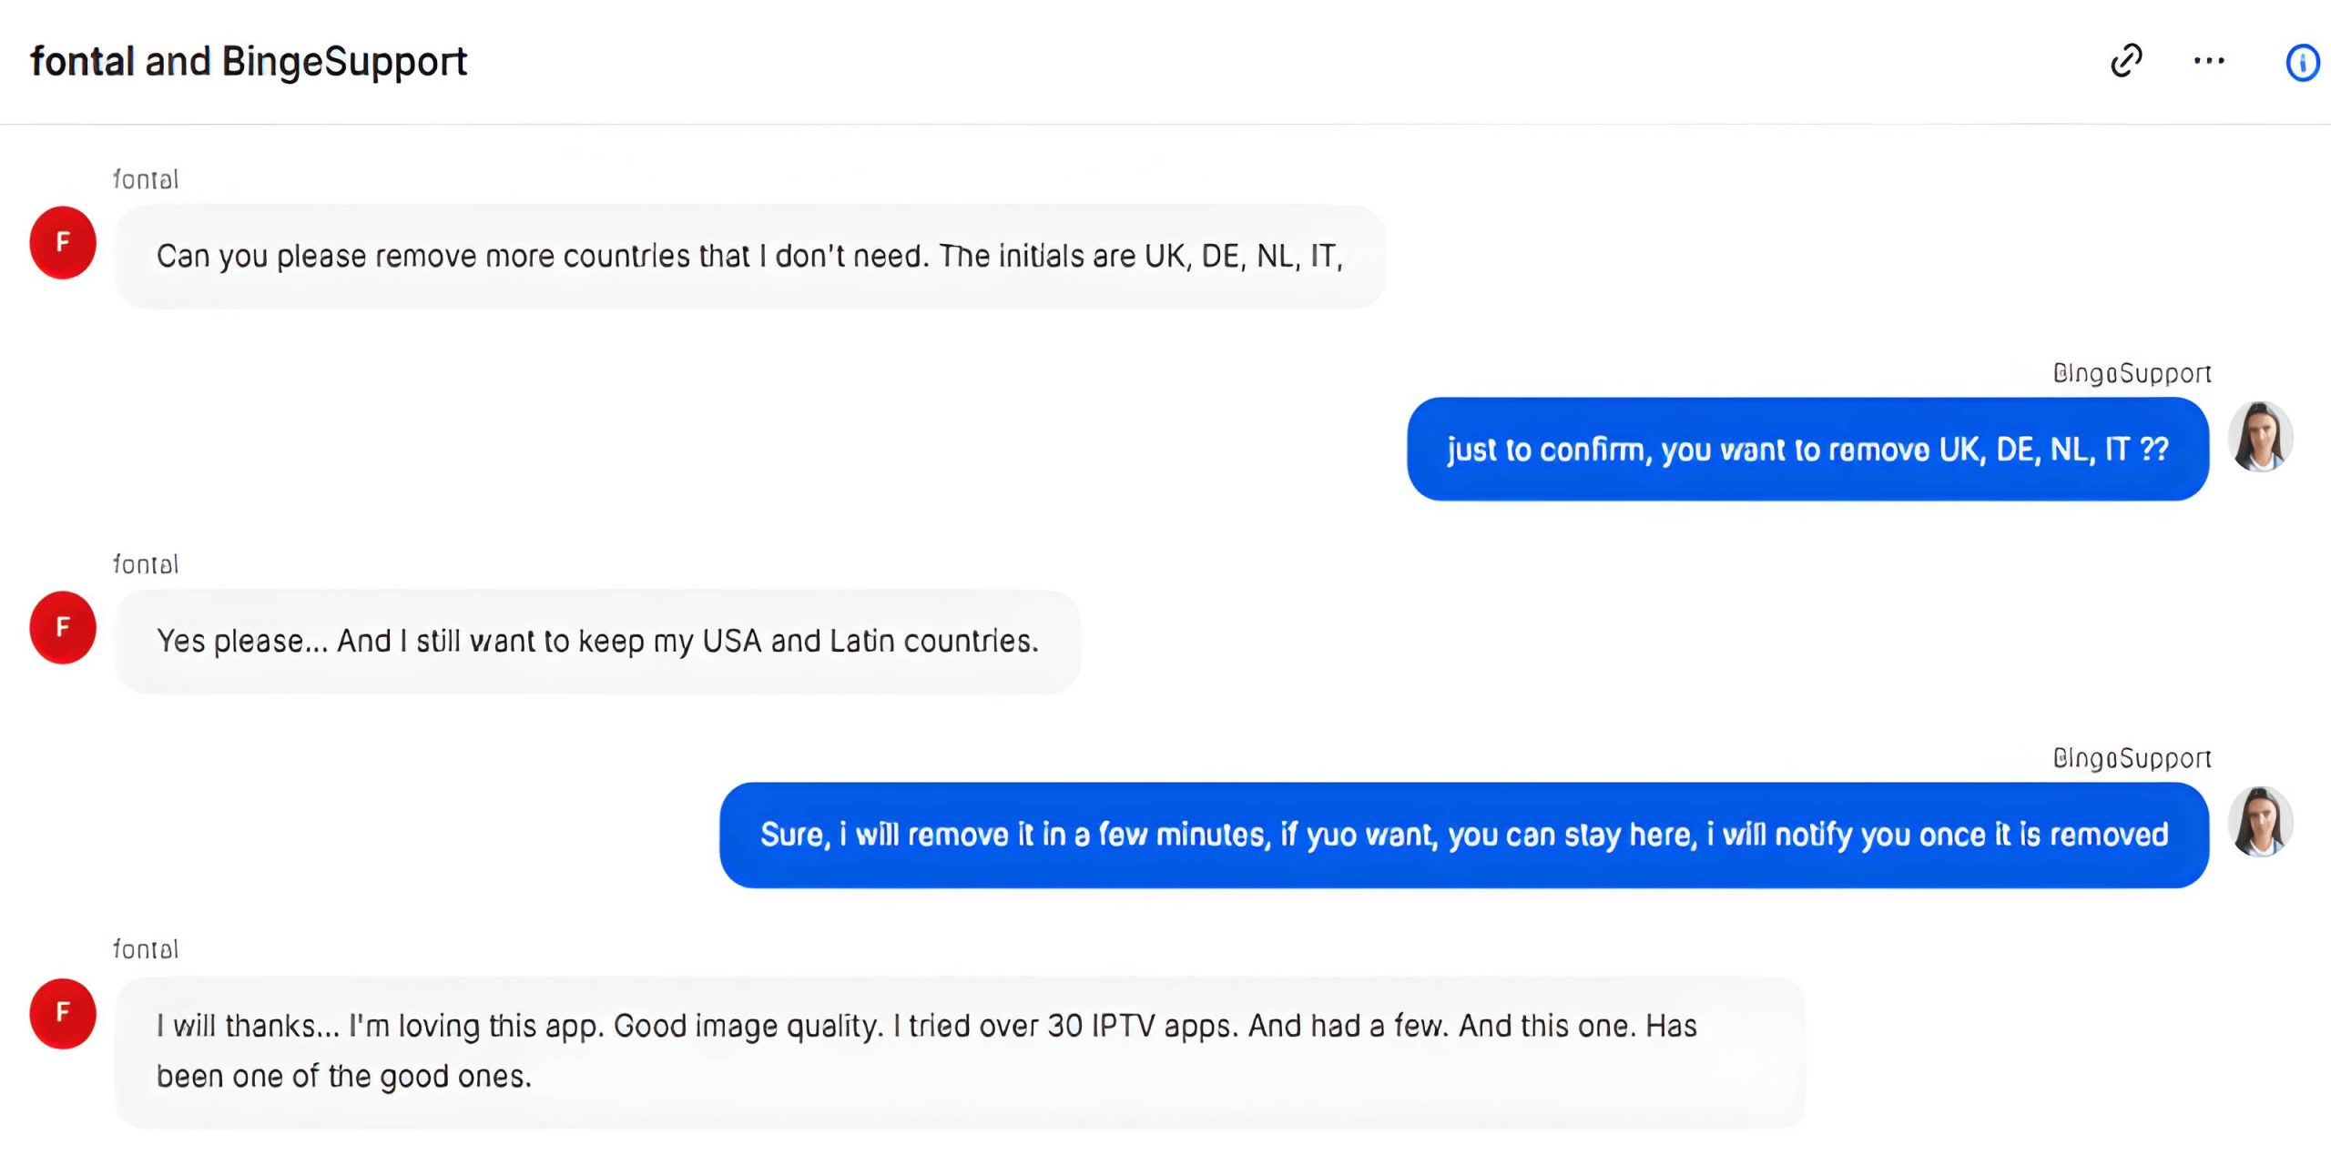The height and width of the screenshot is (1165, 2331).
Task: Click the BingeSupport name above the "Sure, i will remove" reply
Action: point(2132,758)
